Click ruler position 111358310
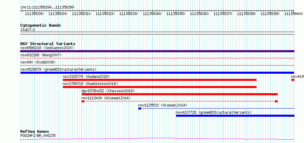The width and height of the screenshot is (304, 143). pos(82,14)
